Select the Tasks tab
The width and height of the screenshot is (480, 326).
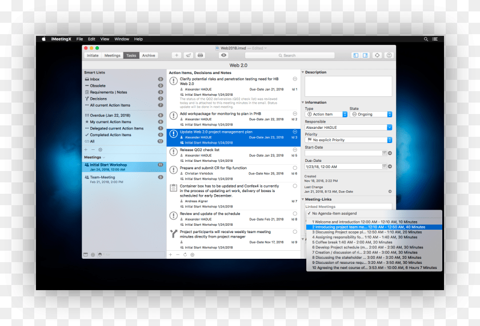point(131,55)
